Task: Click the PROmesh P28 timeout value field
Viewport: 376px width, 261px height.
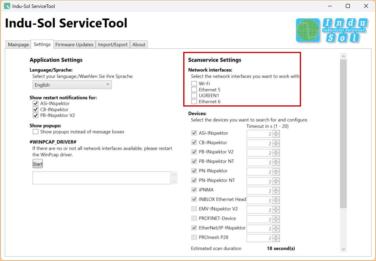Action: pyautogui.click(x=260, y=238)
